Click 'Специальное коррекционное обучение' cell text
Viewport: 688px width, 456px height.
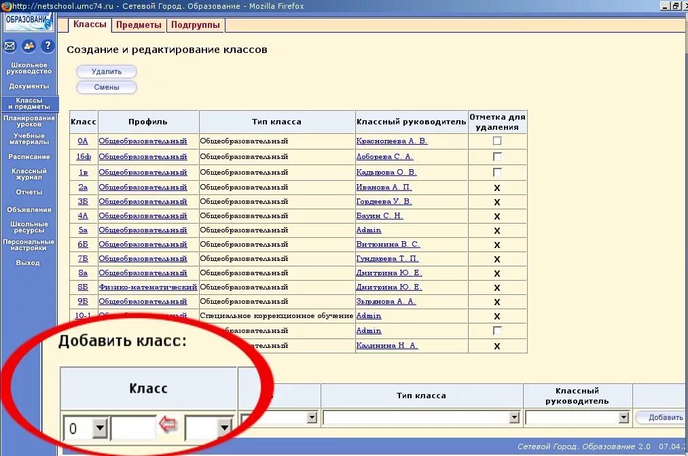click(276, 315)
